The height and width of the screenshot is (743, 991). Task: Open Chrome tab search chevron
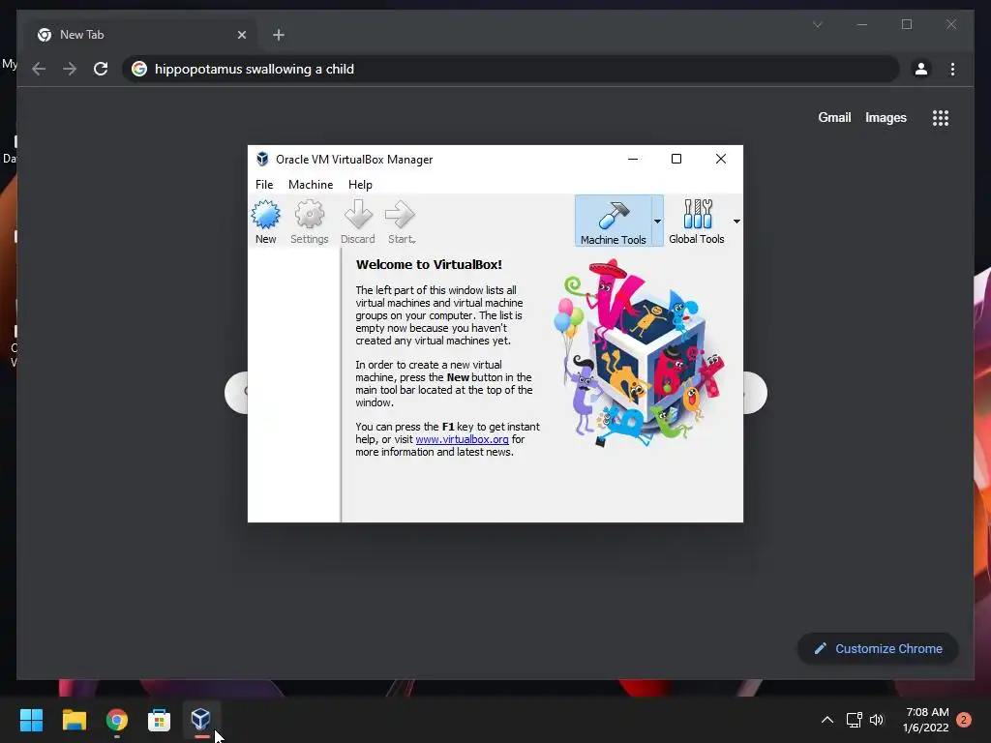pos(817,24)
